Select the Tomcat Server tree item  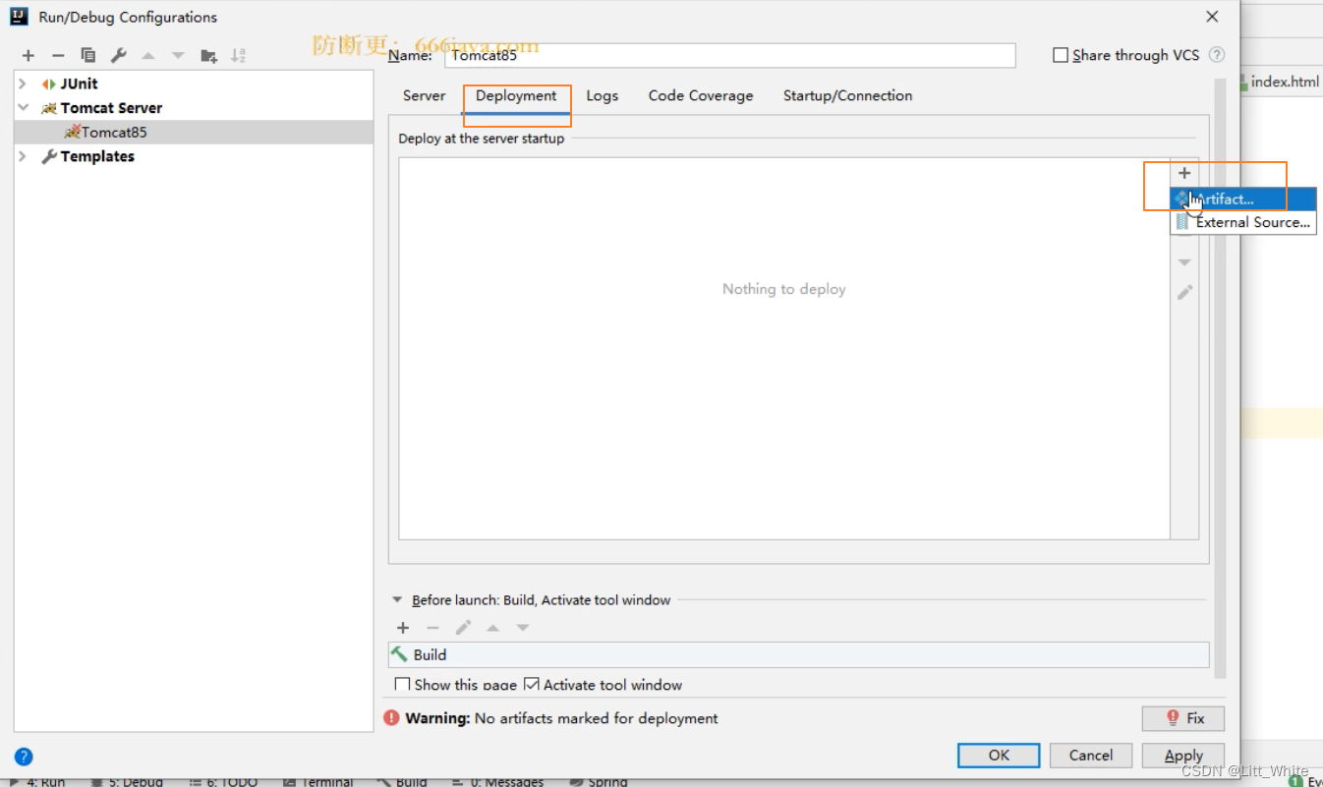(x=111, y=108)
